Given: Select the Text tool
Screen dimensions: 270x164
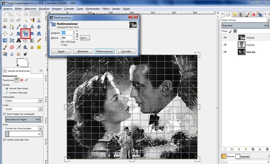Looking at the screenshot, I should point(19,40).
